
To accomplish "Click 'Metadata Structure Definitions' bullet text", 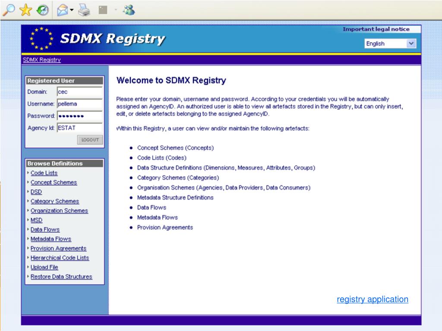I will click(x=175, y=197).
